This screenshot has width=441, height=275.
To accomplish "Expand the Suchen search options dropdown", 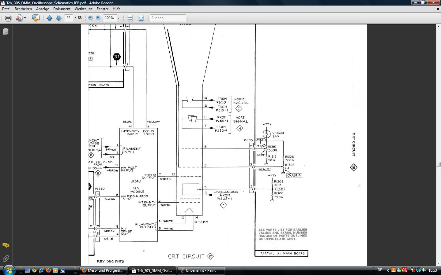I will [x=187, y=18].
